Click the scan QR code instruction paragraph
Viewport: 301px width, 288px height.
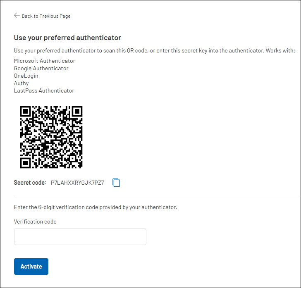coord(154,51)
